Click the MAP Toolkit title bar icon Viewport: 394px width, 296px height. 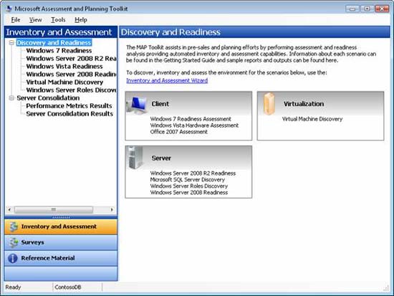tap(9, 9)
